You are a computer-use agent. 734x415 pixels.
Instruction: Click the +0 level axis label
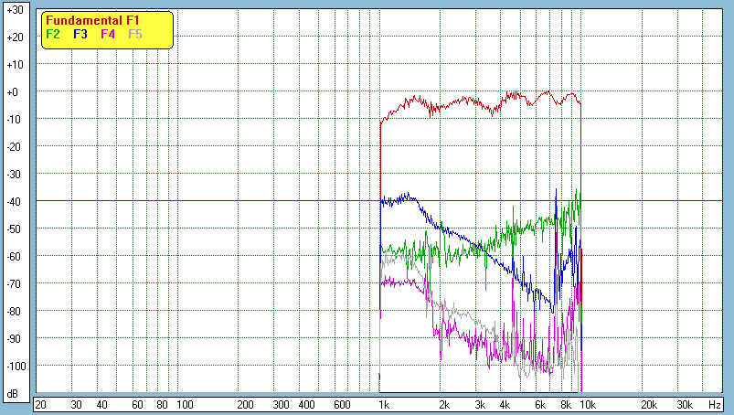[14, 92]
